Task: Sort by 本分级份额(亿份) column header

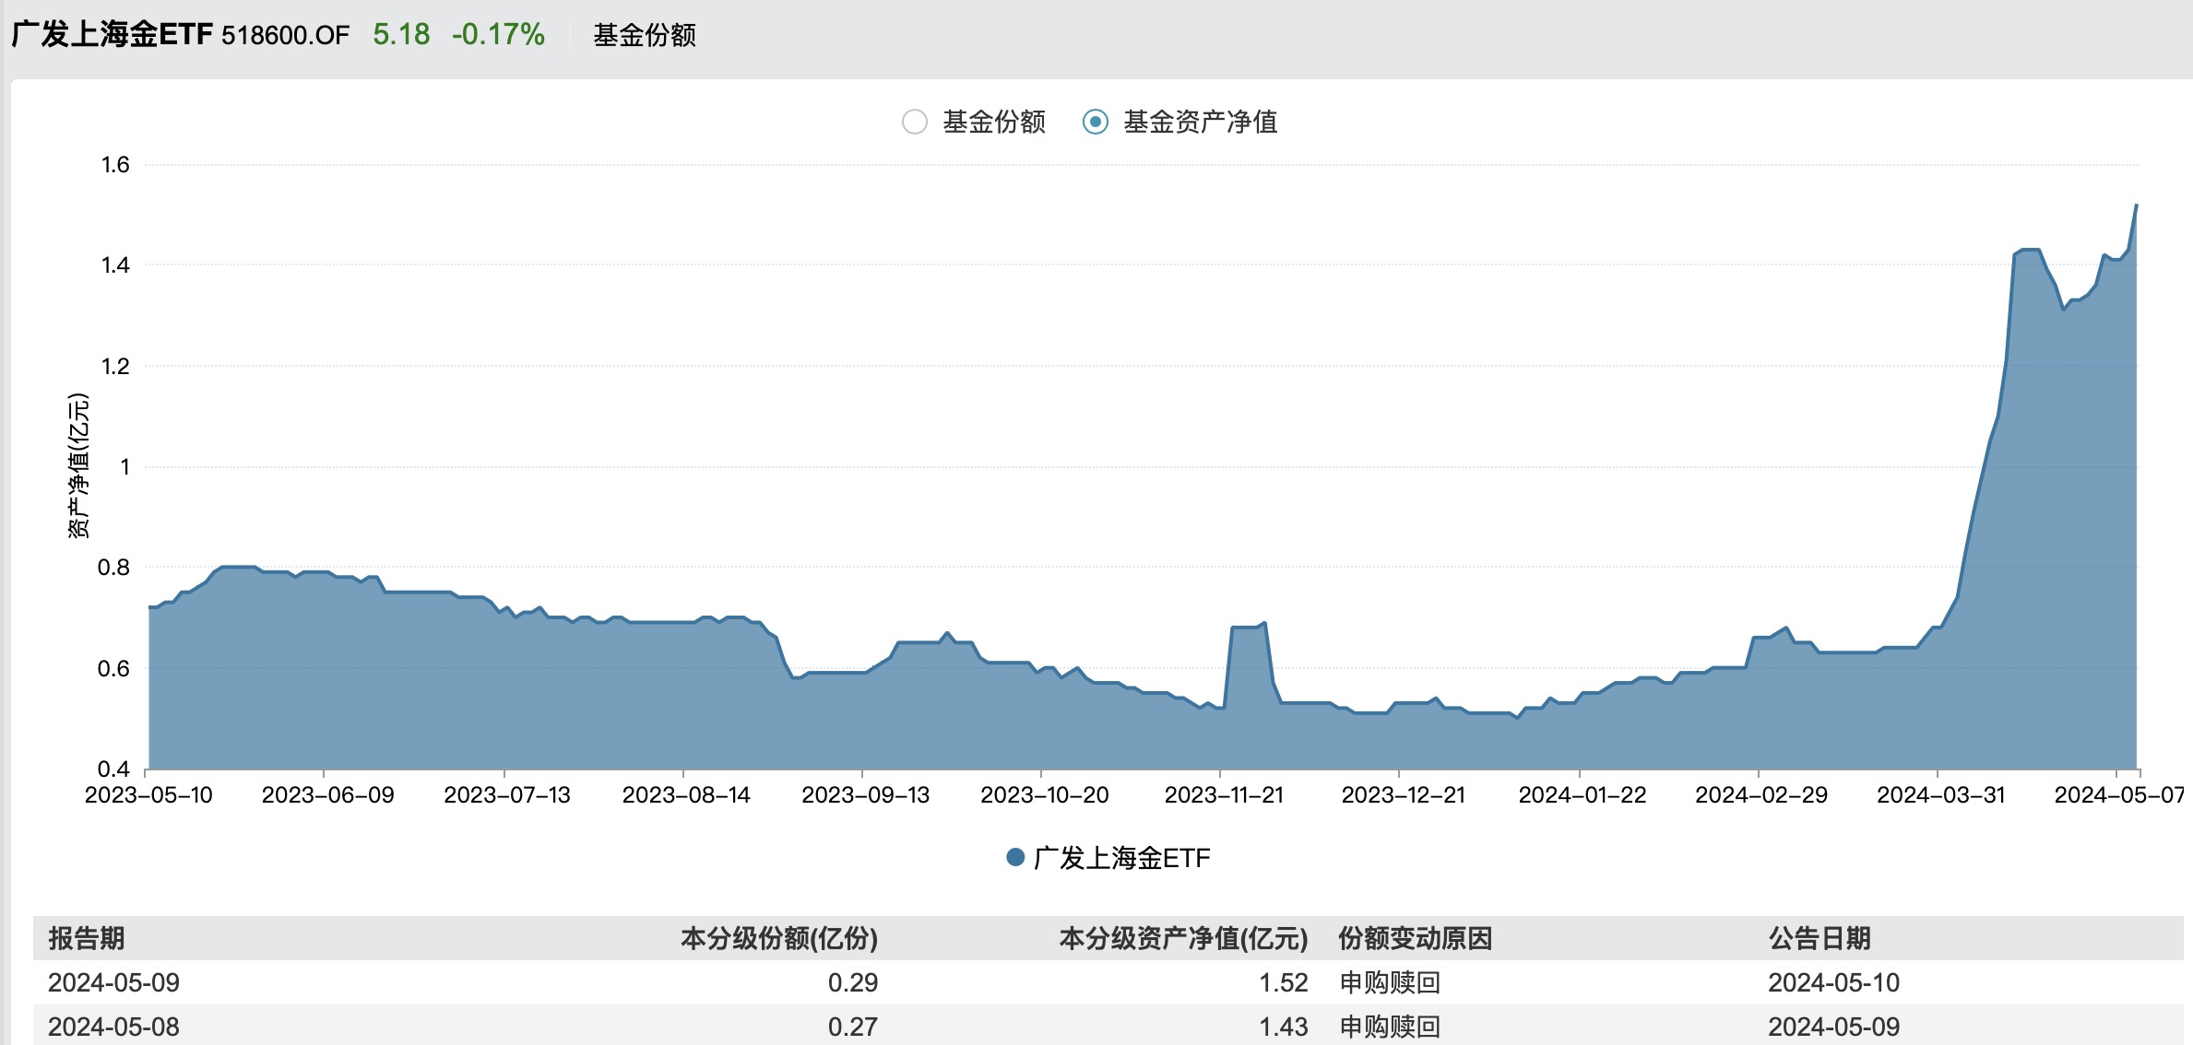Action: point(779,938)
